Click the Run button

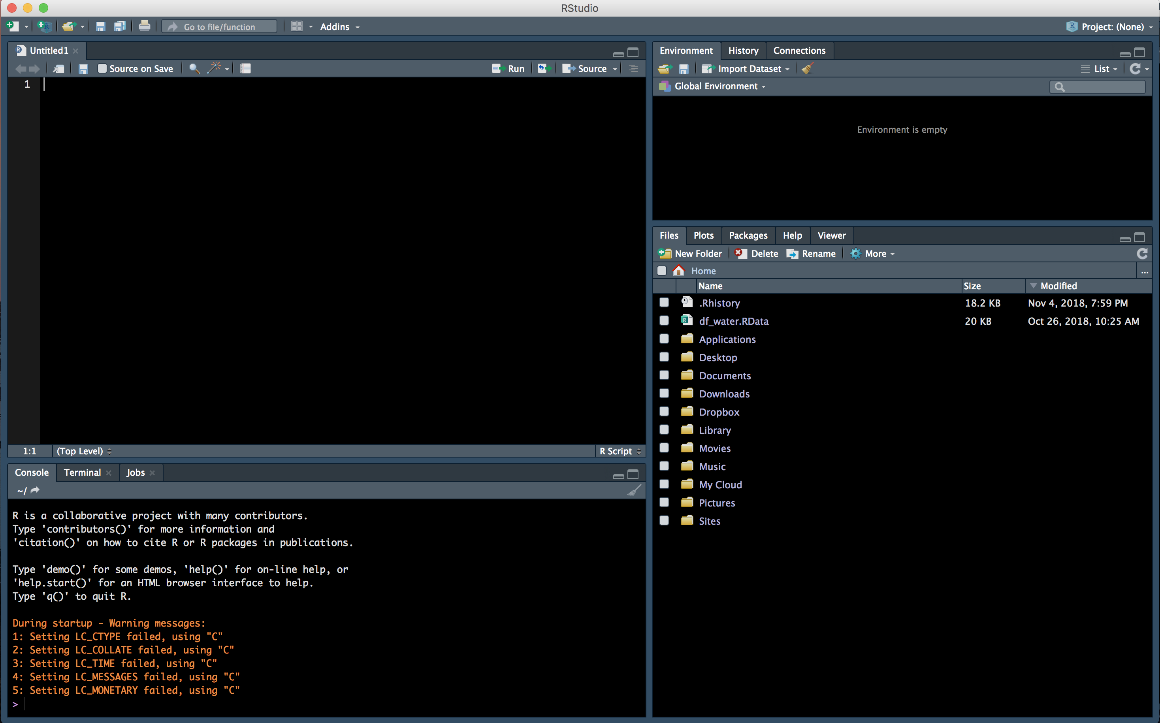tap(509, 68)
